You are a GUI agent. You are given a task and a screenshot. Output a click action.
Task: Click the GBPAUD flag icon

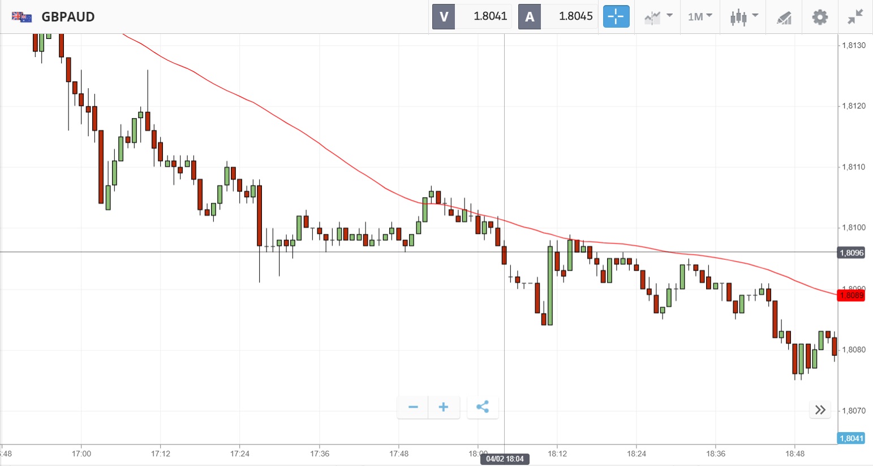(x=21, y=17)
